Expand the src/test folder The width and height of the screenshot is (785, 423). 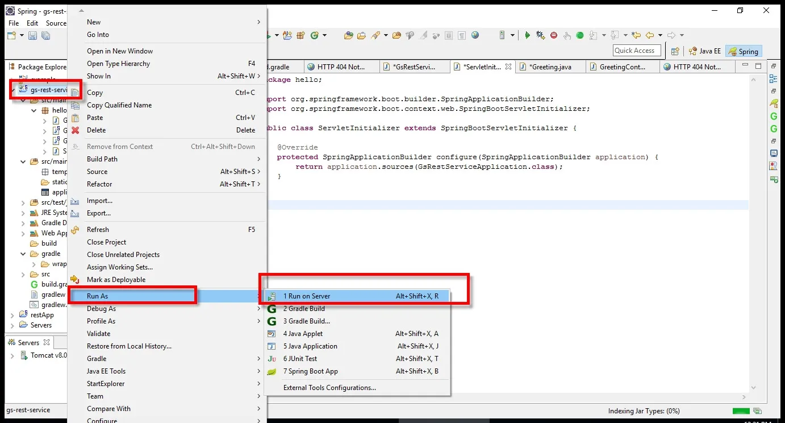[23, 202]
